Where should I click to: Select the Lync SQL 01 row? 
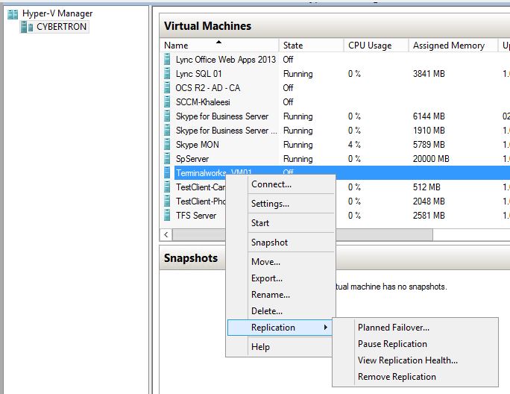coord(335,74)
